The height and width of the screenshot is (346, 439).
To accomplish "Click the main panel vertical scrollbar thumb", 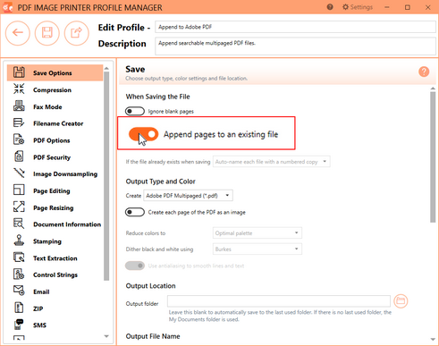I will point(433,157).
